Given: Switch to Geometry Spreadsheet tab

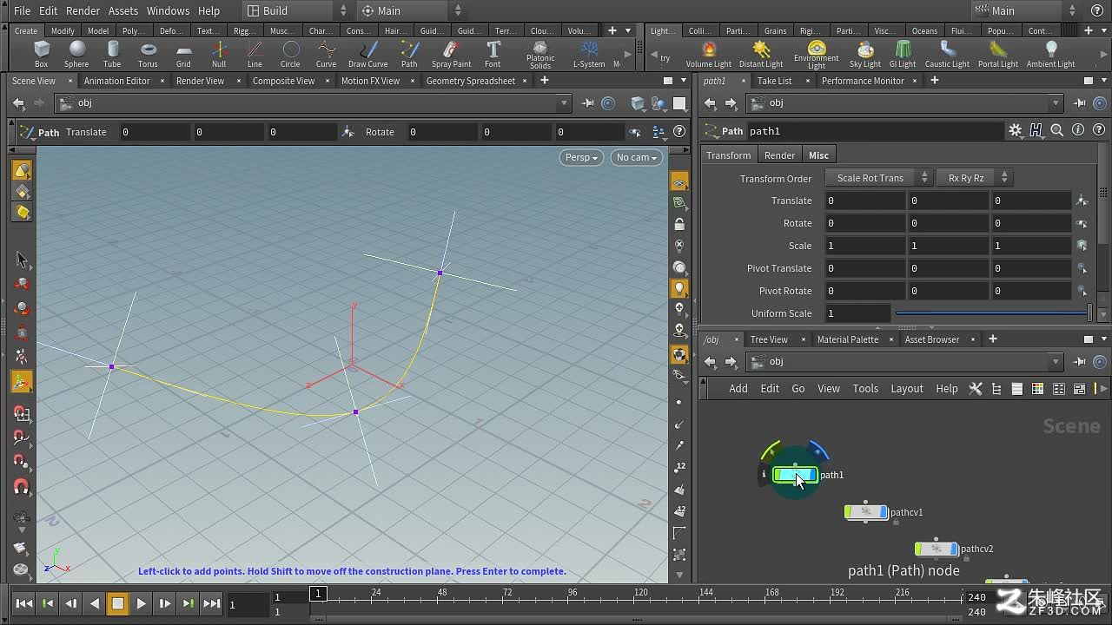Looking at the screenshot, I should point(470,81).
